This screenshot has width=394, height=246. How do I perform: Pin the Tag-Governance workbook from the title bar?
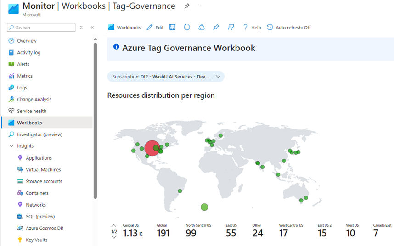point(187,6)
